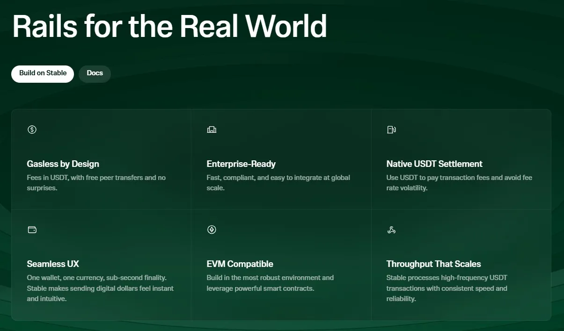
Task: Click the Ethereum diamond icon above EVM Compatible
Action: 212,230
